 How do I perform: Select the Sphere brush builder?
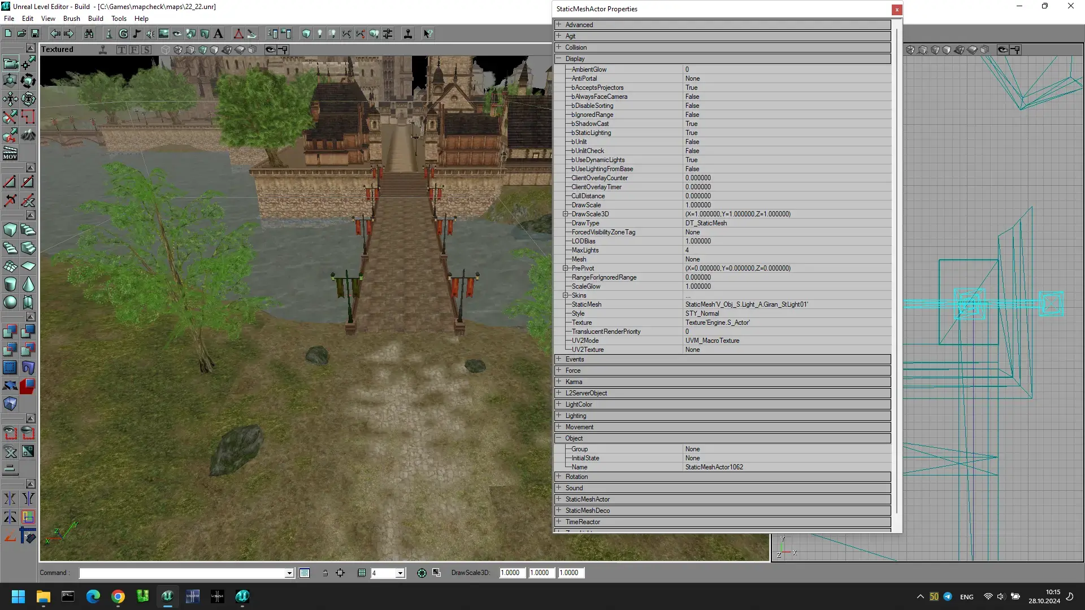click(10, 302)
